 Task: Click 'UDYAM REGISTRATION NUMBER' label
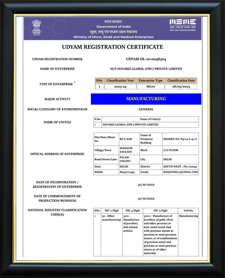pos(57,59)
